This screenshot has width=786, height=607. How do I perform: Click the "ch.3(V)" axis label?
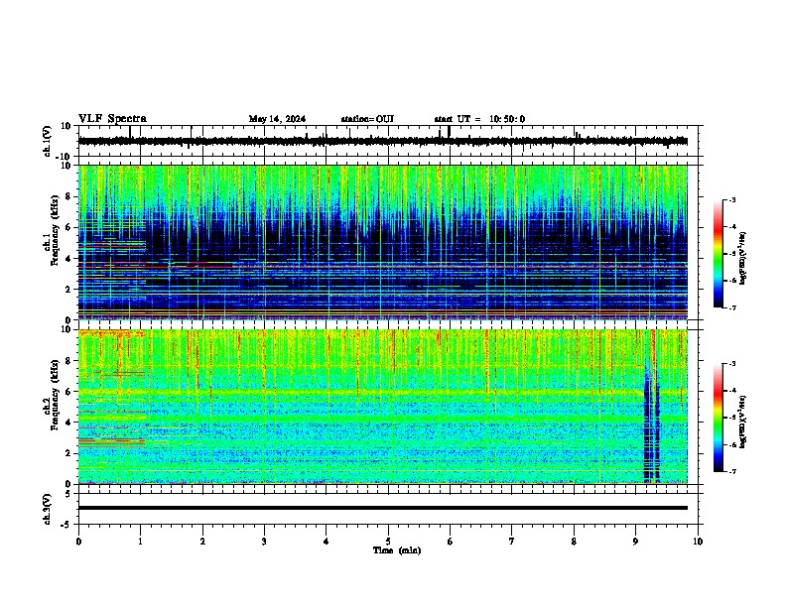point(48,509)
